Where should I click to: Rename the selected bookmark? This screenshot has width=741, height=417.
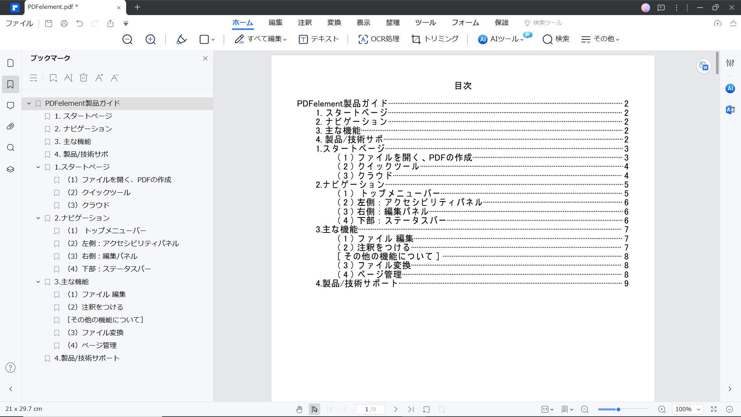[x=68, y=78]
